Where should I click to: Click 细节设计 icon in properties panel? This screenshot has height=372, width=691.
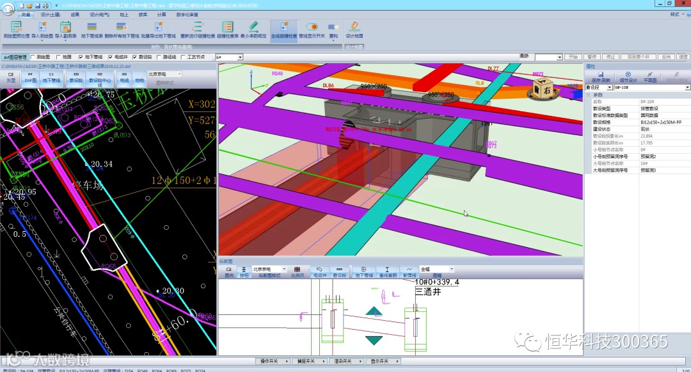click(628, 74)
